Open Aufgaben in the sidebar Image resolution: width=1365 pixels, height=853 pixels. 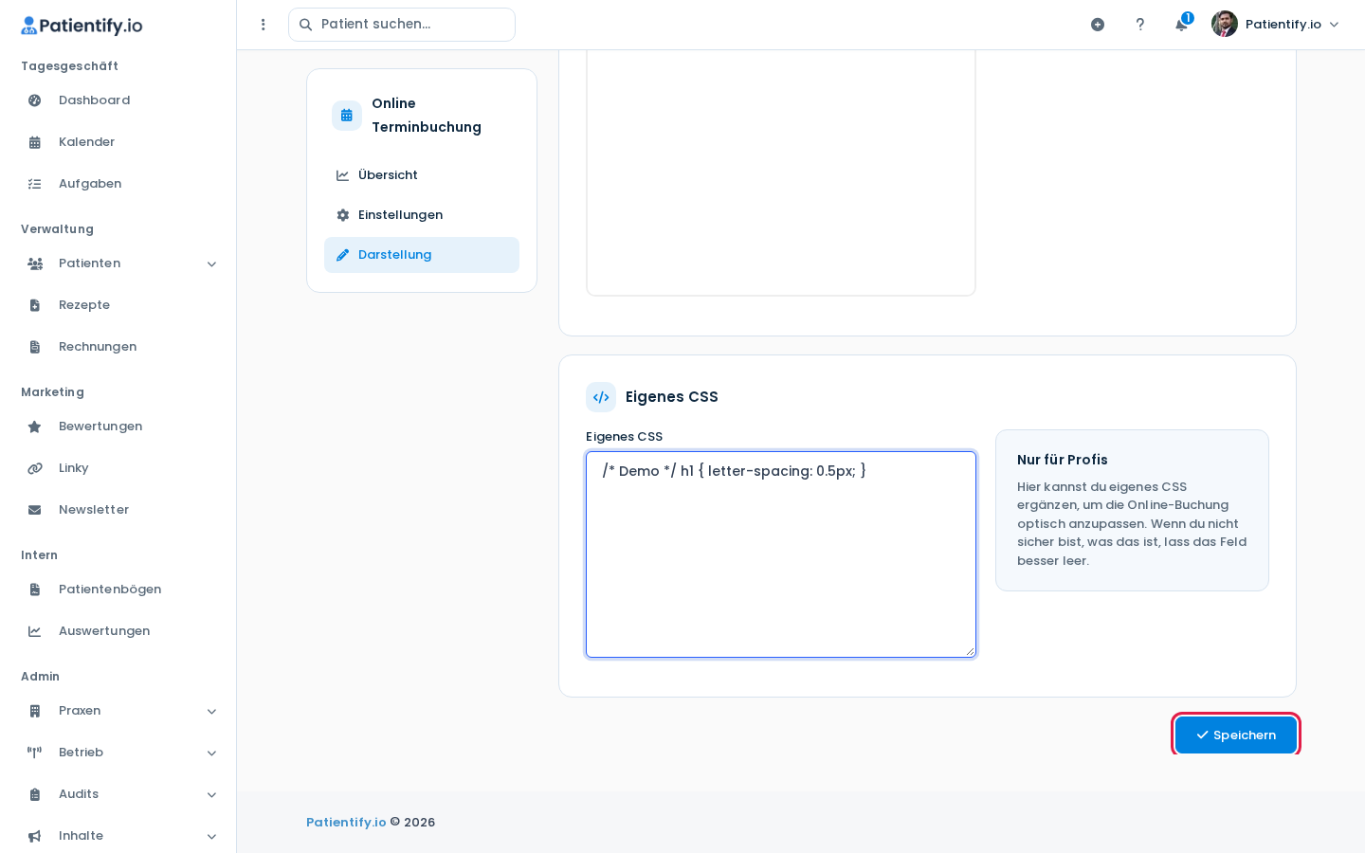point(118,184)
